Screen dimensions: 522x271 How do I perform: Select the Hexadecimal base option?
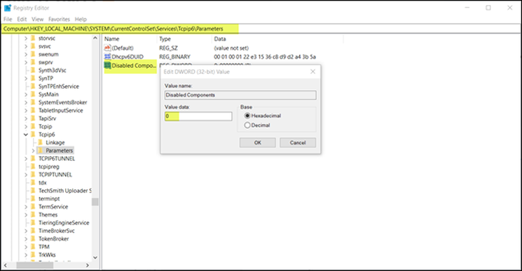(x=247, y=116)
